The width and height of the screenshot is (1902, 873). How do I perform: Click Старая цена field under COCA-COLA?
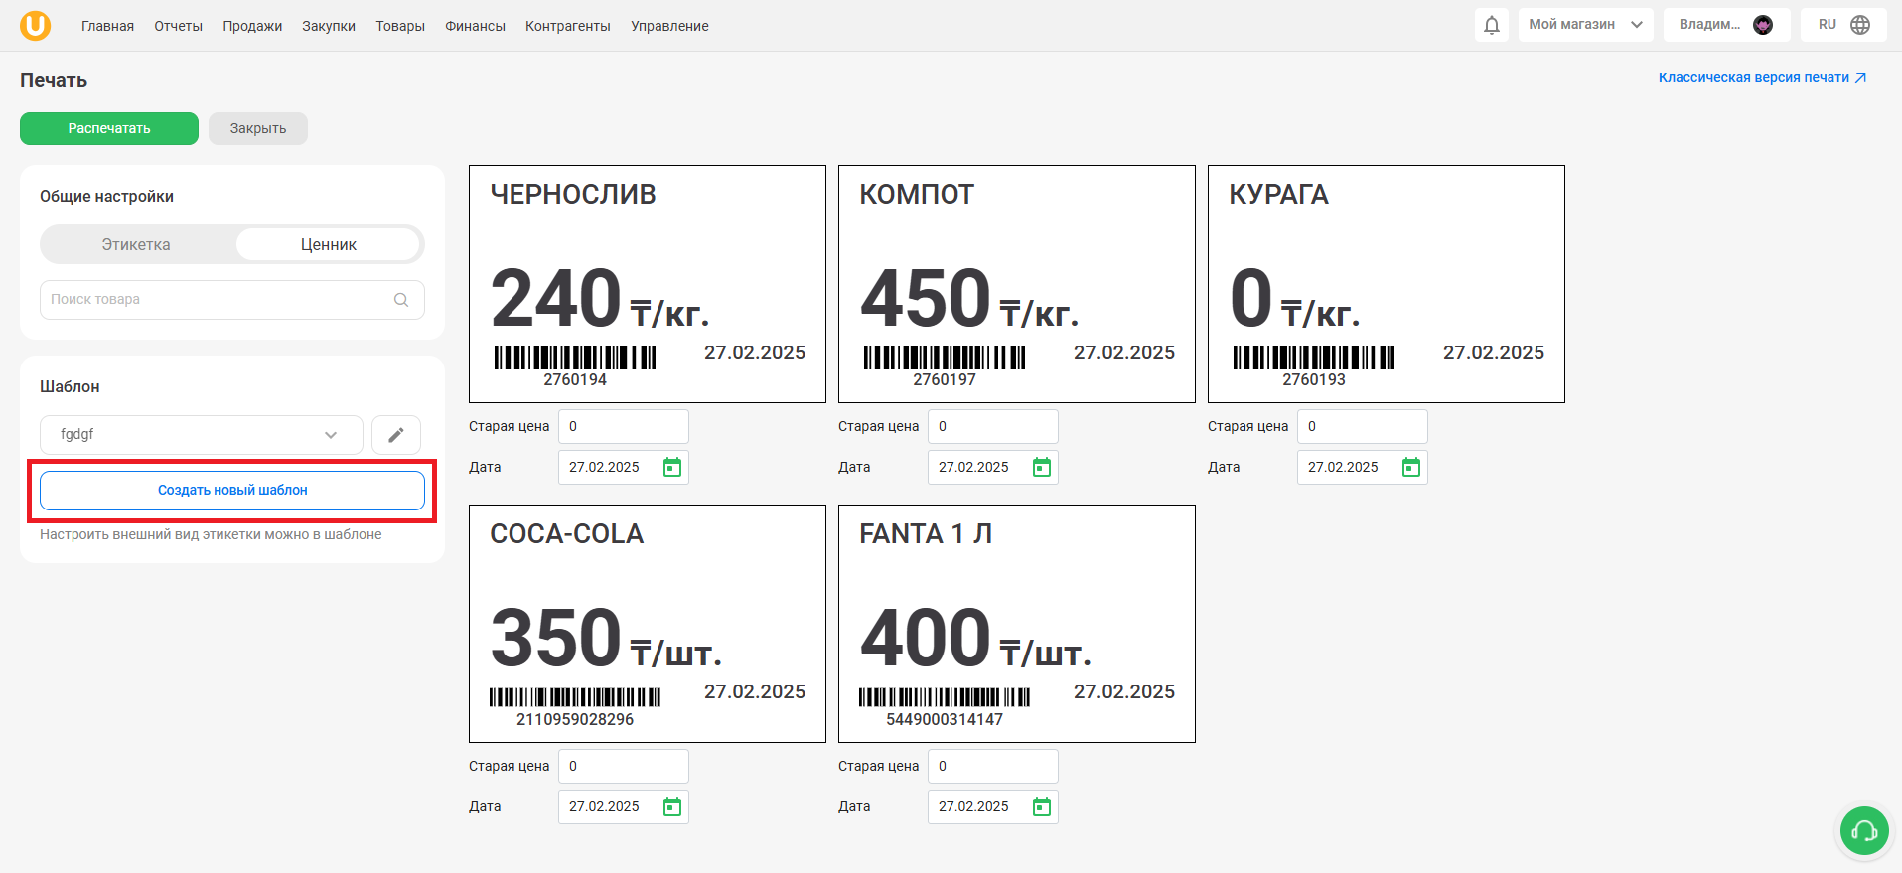pyautogui.click(x=624, y=766)
